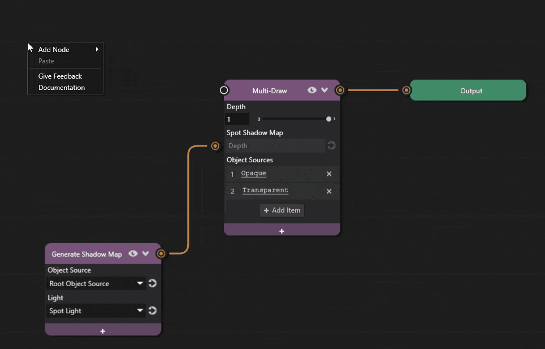Collapse the Multi-Draw node with its chevron

point(324,90)
